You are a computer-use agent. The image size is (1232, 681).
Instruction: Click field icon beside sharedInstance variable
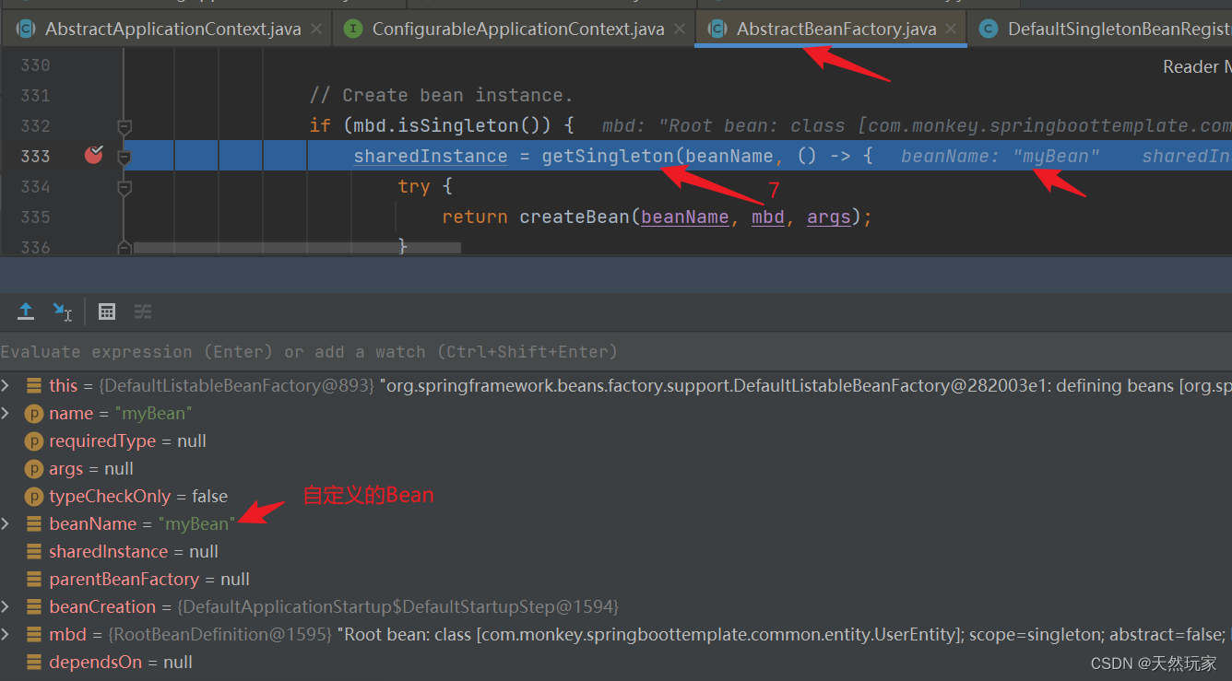point(34,551)
